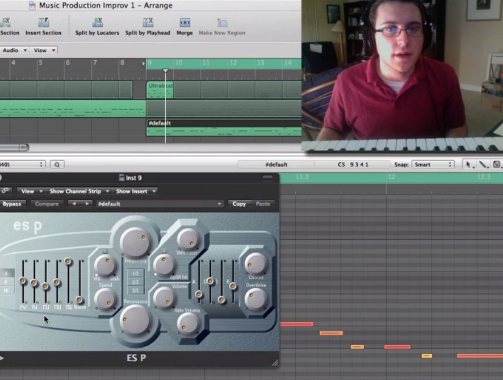The image size is (503, 380).
Task: Click the yellow note in the piano roll
Action: [427, 356]
